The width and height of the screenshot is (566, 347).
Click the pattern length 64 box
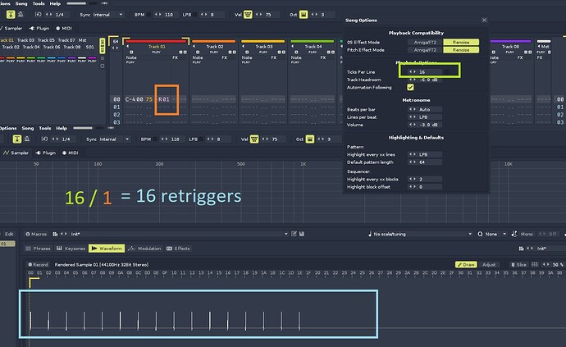tap(115, 42)
